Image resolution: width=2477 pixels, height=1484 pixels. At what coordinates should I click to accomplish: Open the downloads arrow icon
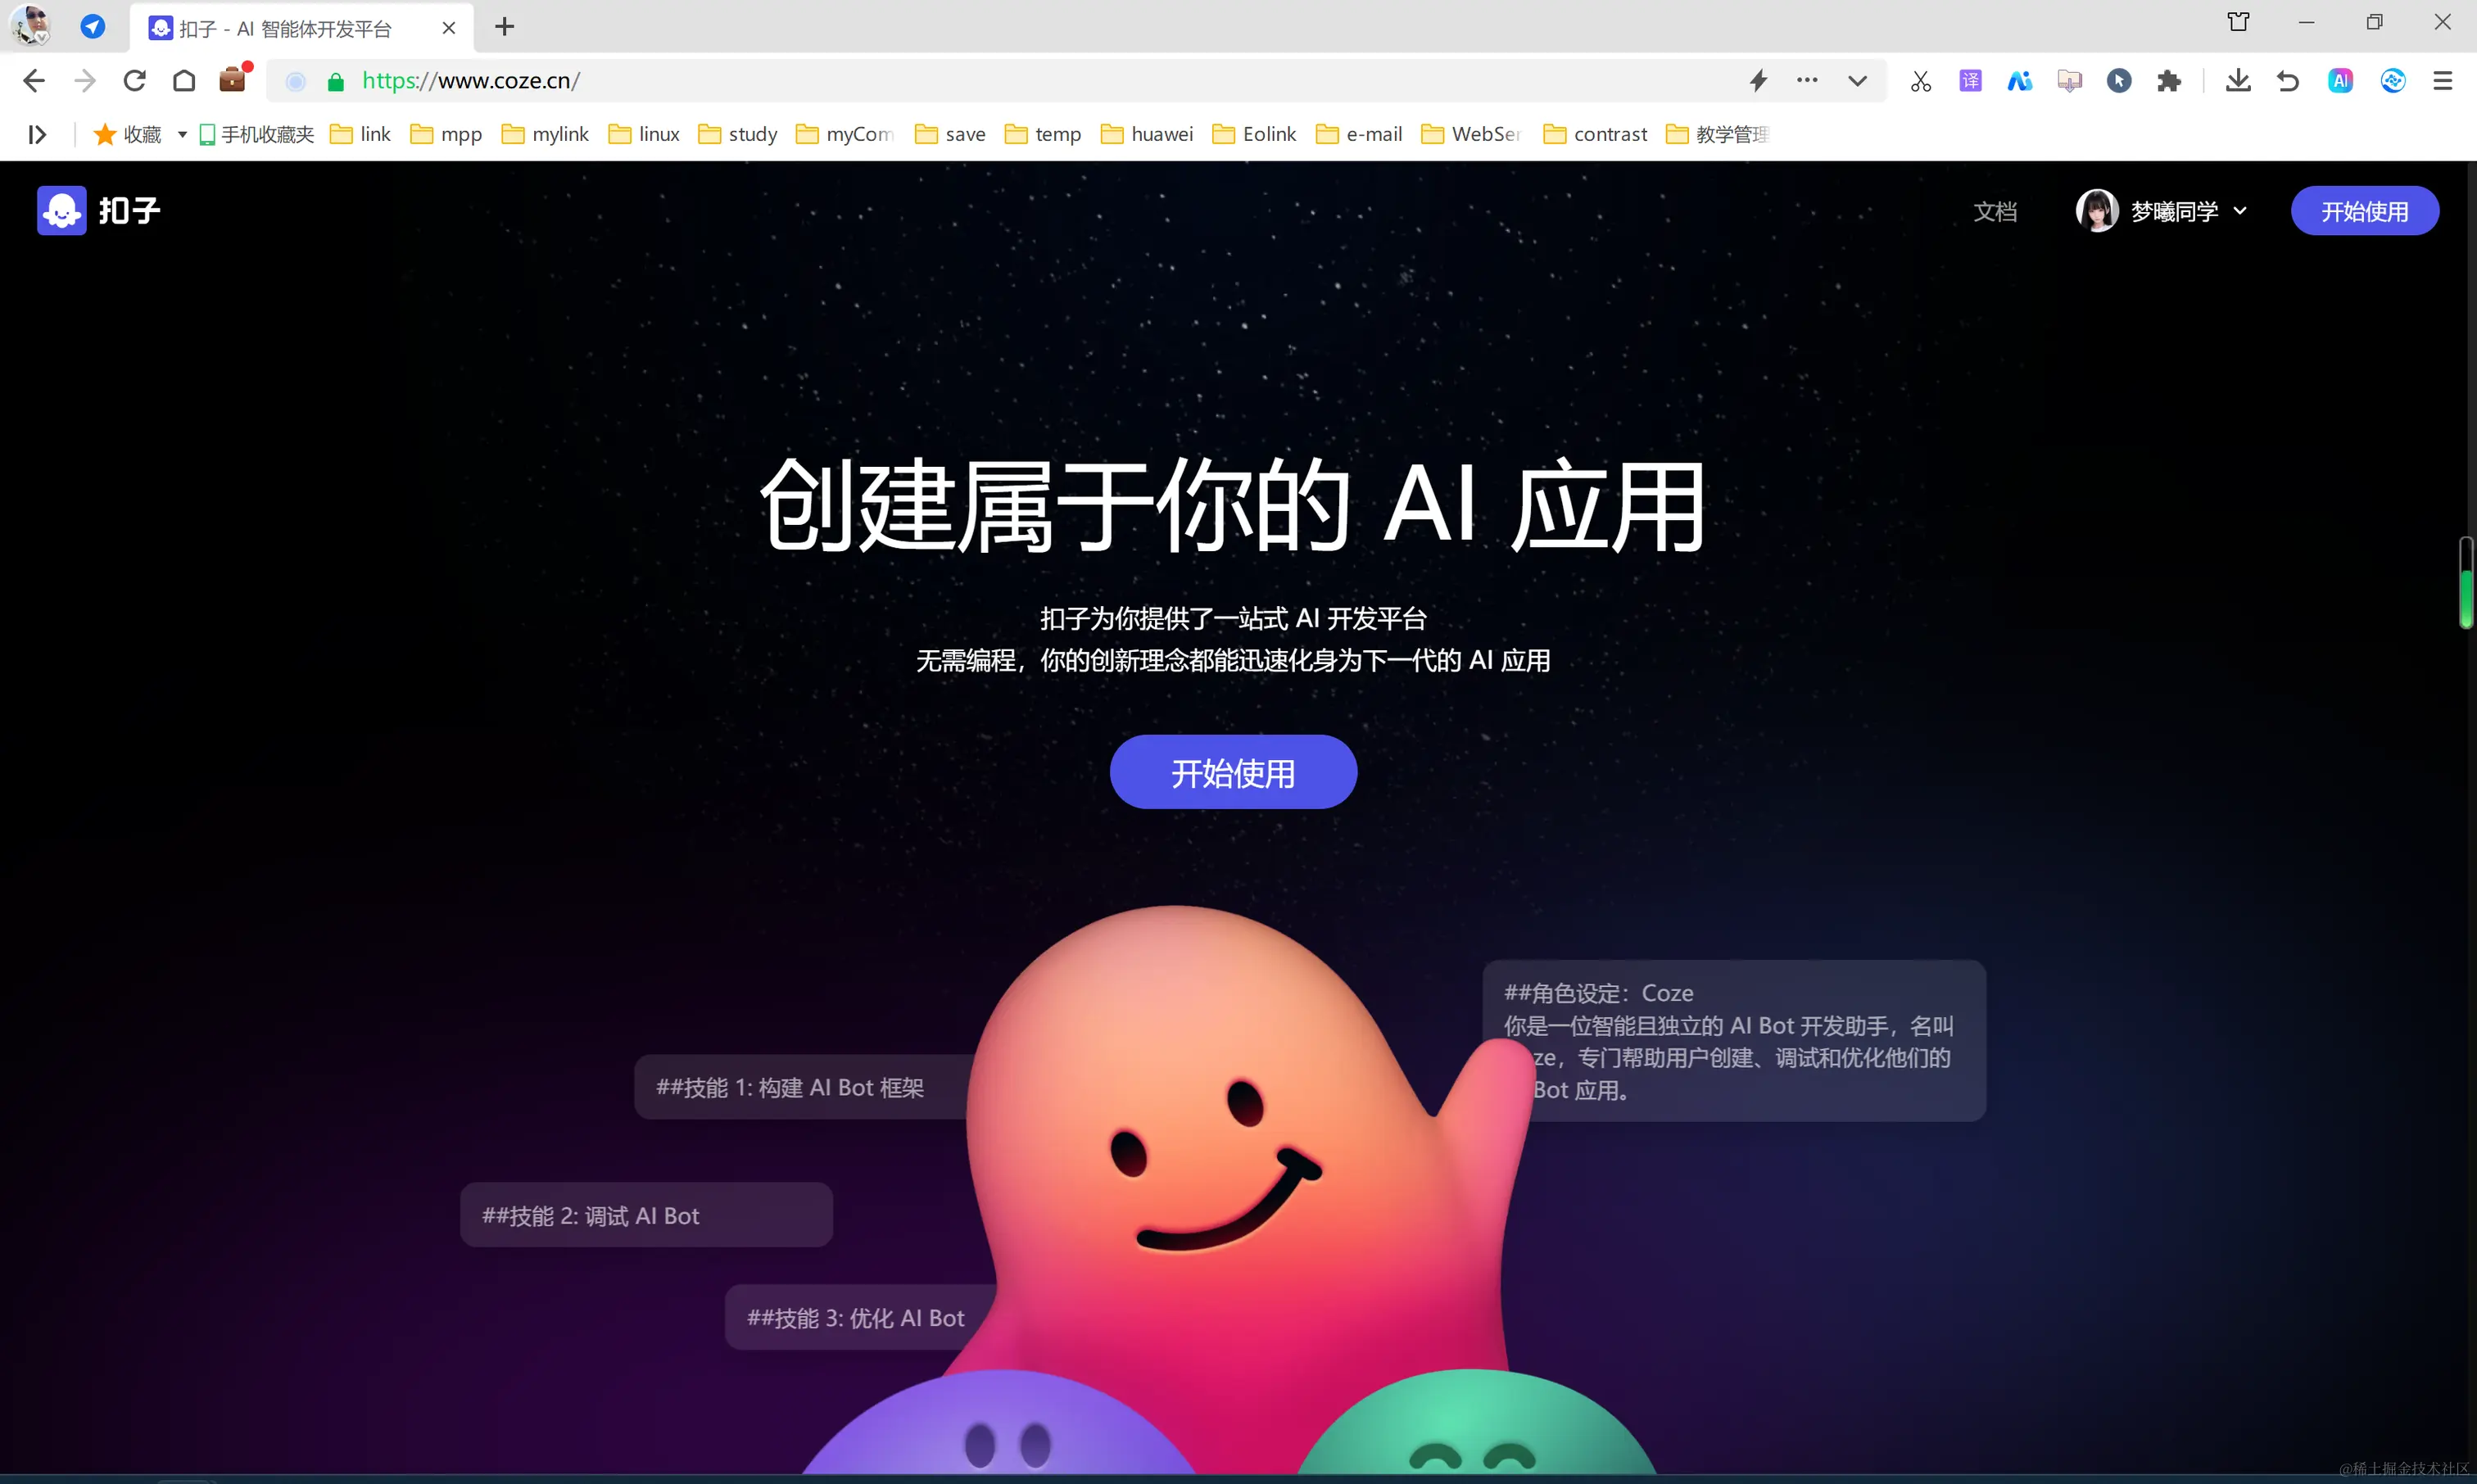(x=2238, y=81)
